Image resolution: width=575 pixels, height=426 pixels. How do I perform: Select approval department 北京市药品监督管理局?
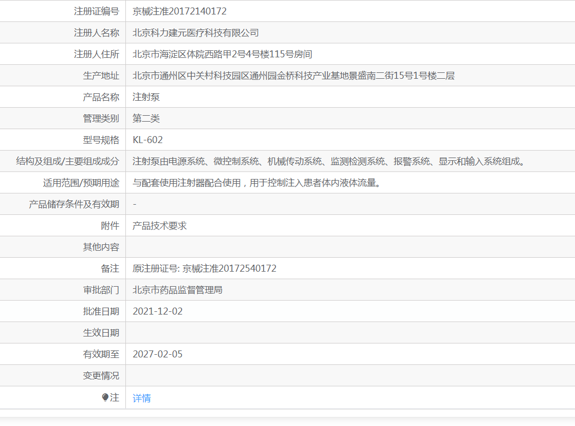(177, 290)
